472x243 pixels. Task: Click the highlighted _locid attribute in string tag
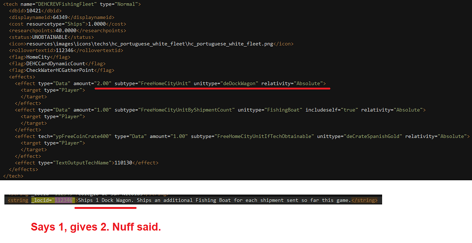pos(42,201)
